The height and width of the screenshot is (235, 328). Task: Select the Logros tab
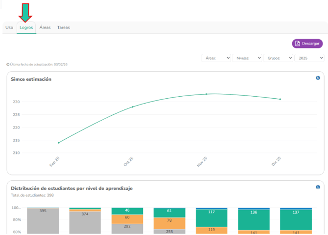pos(26,27)
